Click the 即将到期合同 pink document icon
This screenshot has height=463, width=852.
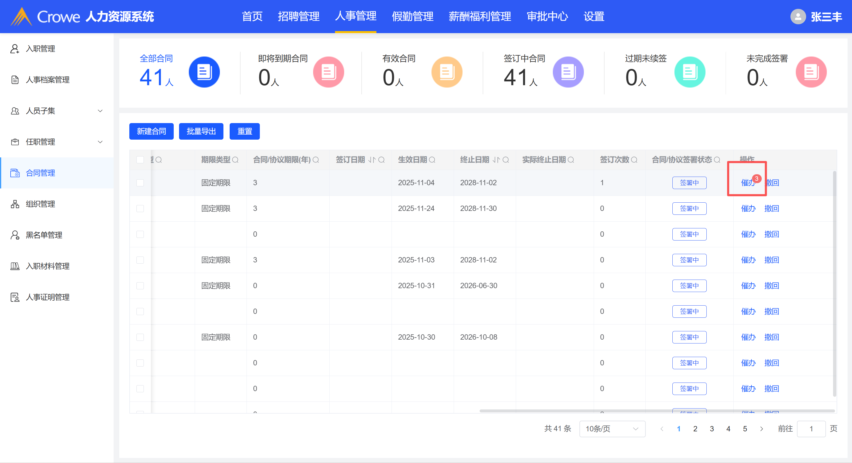328,72
